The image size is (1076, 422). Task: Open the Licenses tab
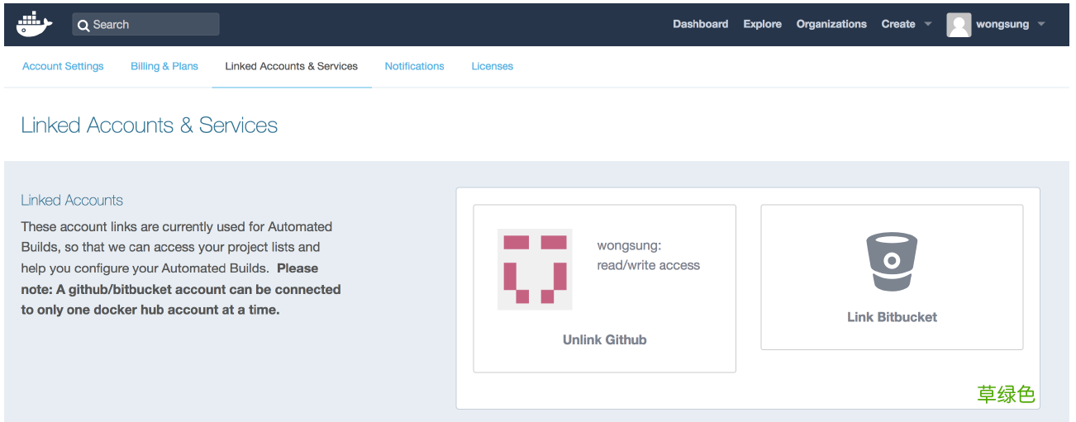tap(492, 66)
